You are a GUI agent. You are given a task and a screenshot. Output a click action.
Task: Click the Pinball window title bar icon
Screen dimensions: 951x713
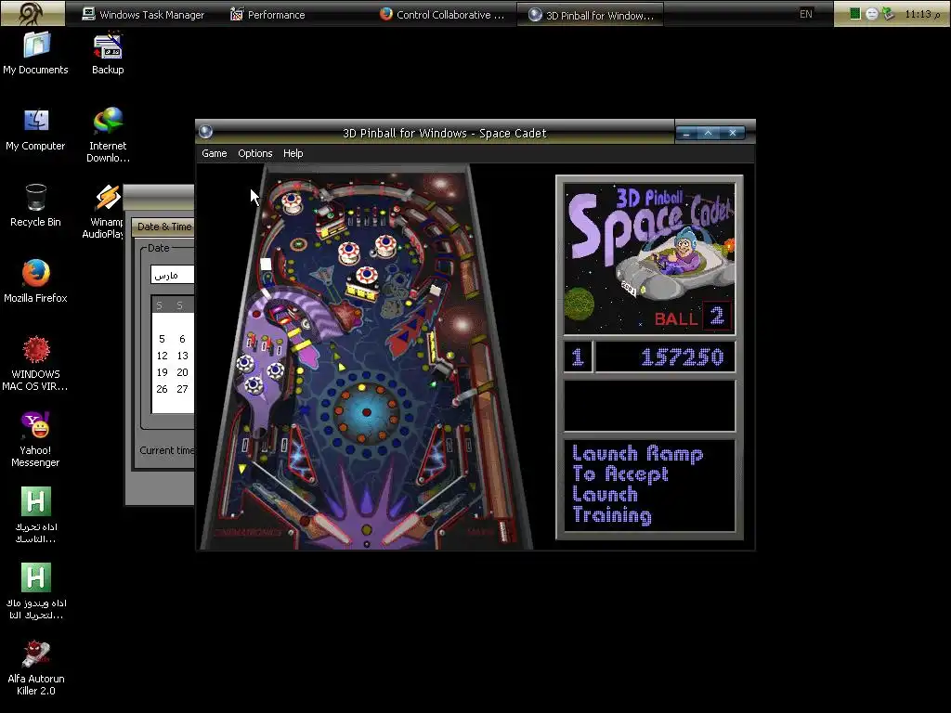point(205,132)
